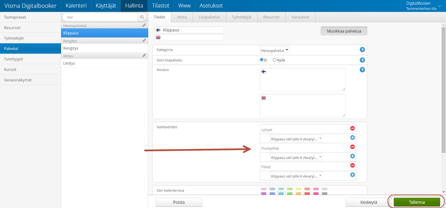Open help for Kategoria field

tap(362, 50)
